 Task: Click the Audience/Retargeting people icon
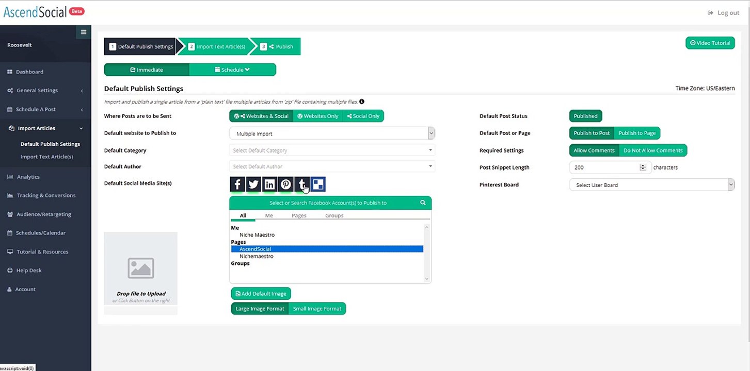[10, 214]
